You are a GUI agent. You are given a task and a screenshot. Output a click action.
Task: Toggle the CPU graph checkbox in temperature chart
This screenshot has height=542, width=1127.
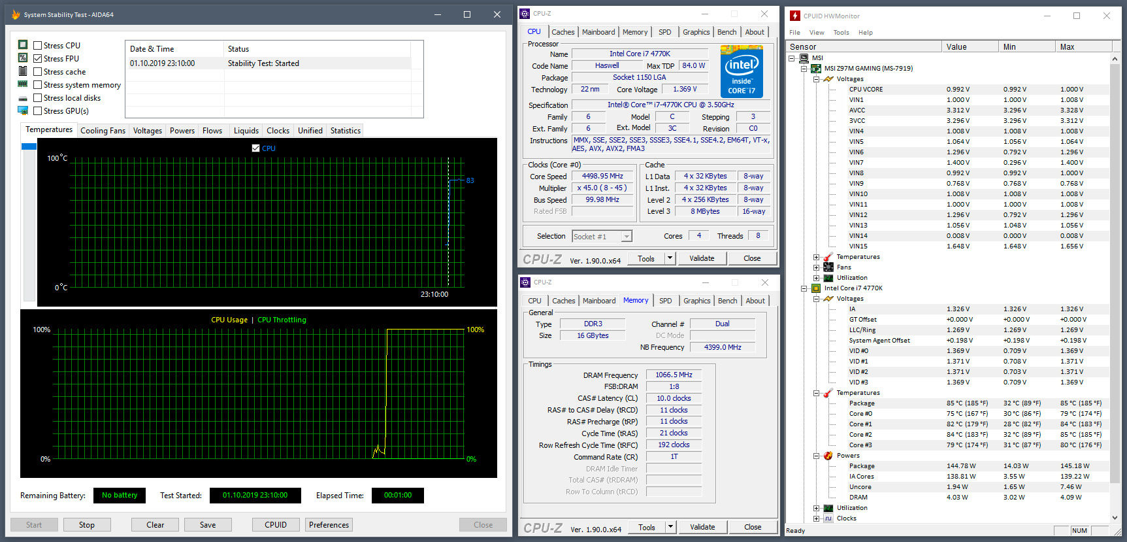point(255,148)
